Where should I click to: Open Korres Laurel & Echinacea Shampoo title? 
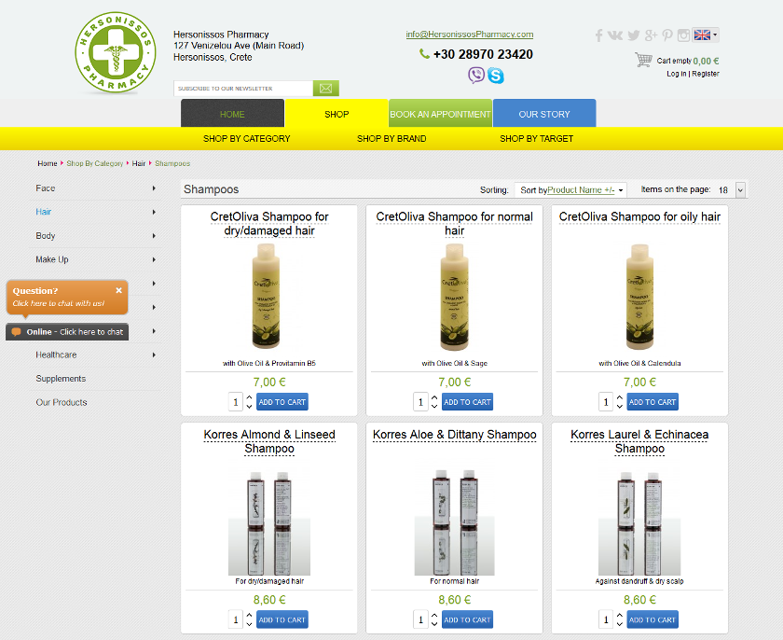click(x=639, y=441)
